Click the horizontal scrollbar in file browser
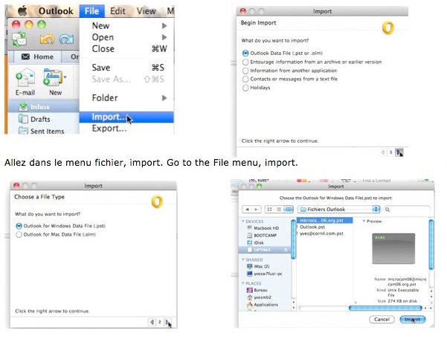 [387, 308]
